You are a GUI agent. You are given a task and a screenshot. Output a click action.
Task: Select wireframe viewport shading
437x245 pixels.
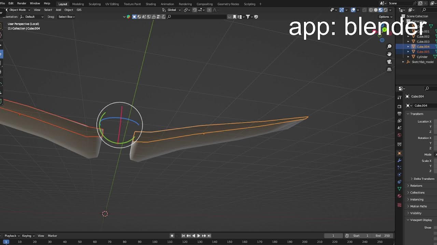tap(371, 10)
